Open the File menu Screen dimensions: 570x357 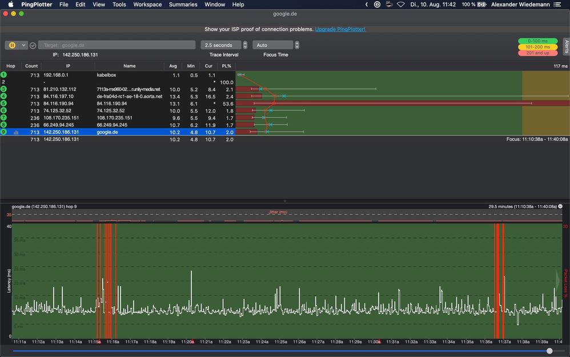coord(63,5)
